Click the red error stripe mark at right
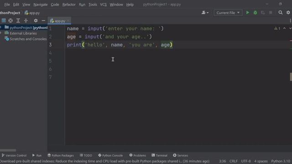The image size is (292, 164). click(x=291, y=41)
